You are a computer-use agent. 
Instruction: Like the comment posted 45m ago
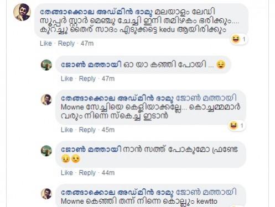(x=67, y=130)
